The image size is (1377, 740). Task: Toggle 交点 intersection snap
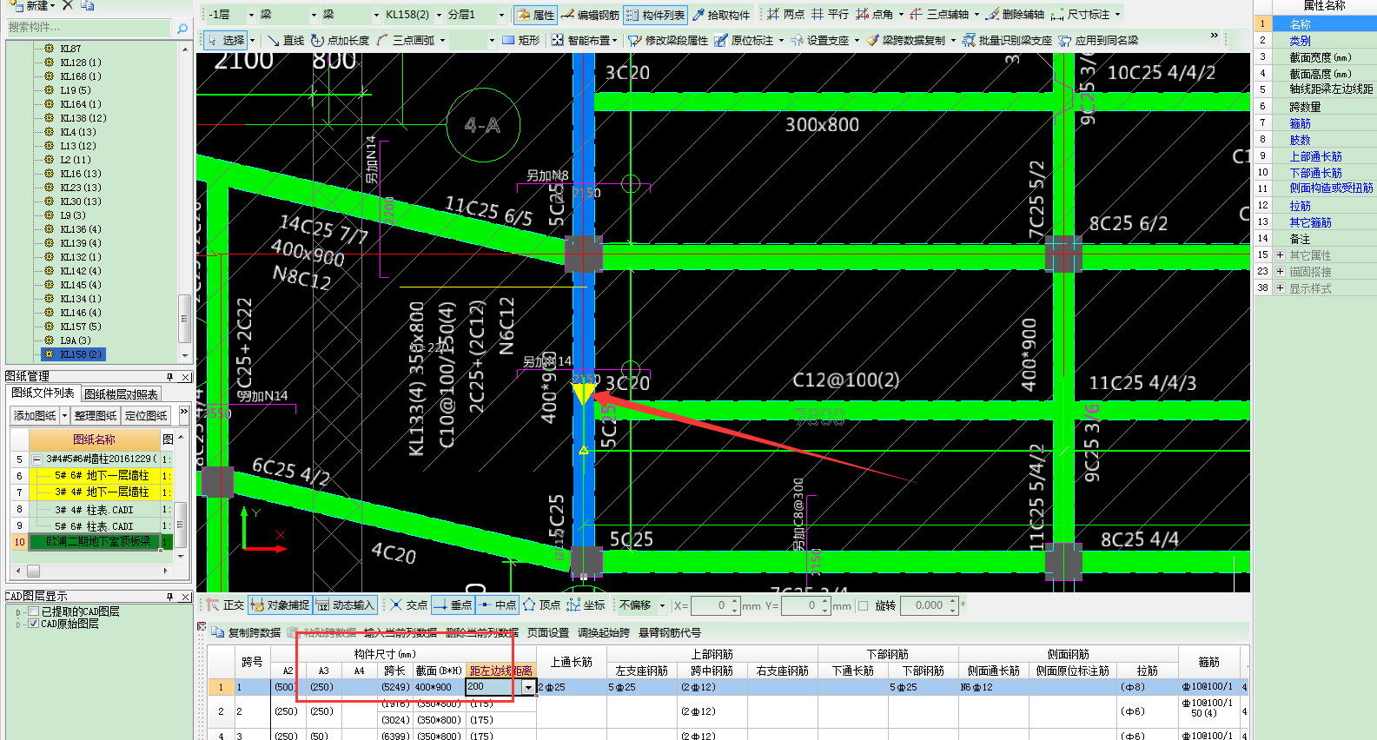pos(409,605)
